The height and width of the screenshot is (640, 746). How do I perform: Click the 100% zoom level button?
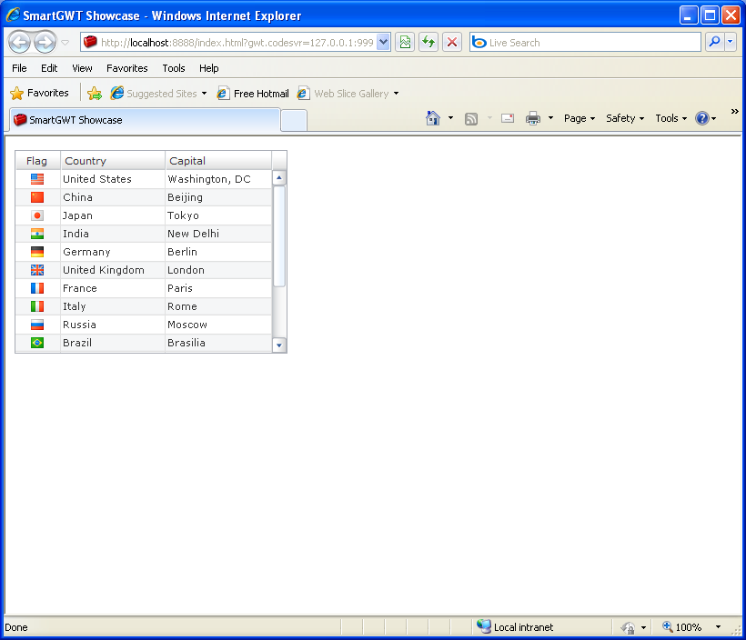tap(682, 627)
